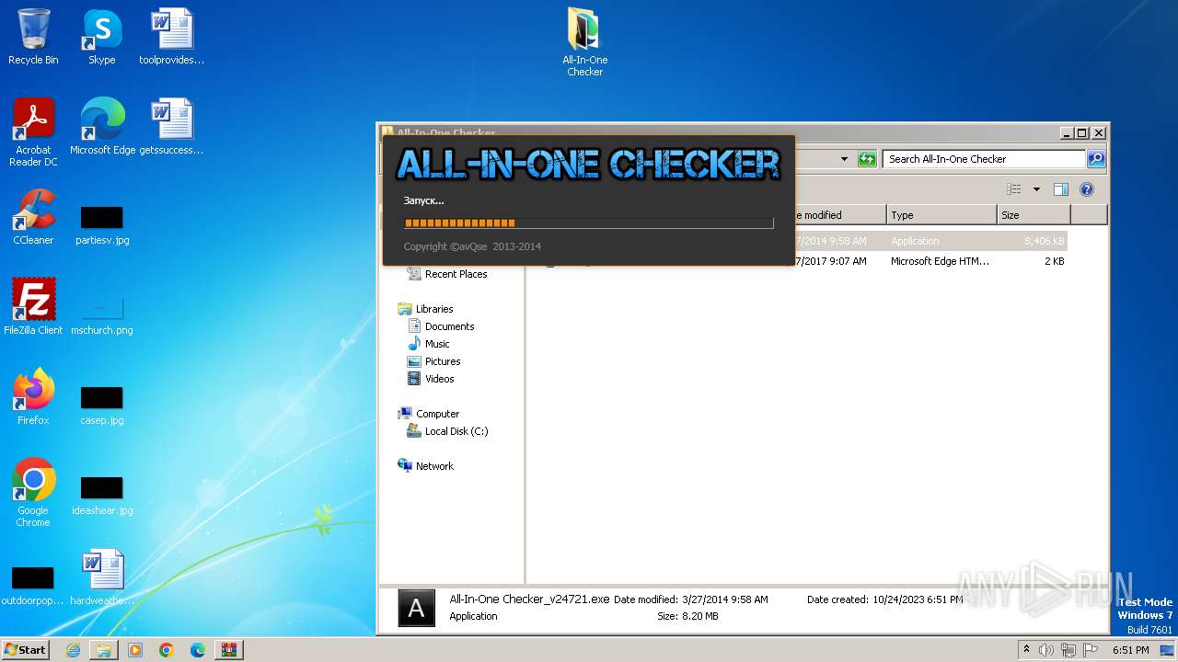Click the large A file thumbnail in details pane
The width and height of the screenshot is (1178, 662).
416,608
